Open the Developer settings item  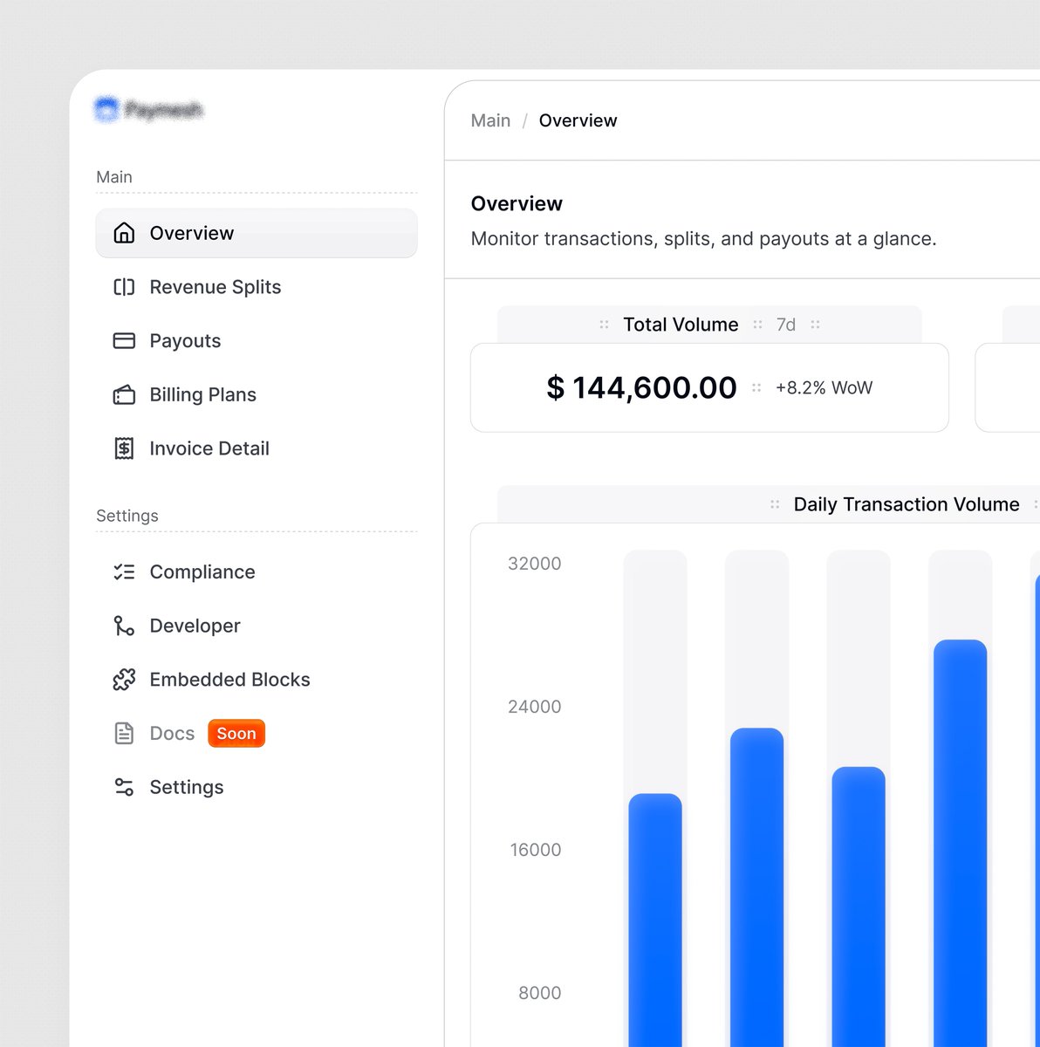click(257, 626)
